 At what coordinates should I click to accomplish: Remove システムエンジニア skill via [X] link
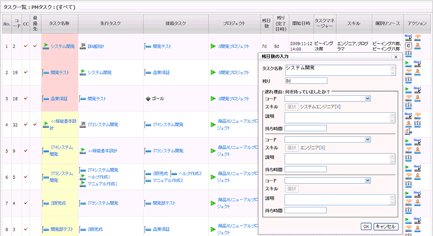point(338,107)
